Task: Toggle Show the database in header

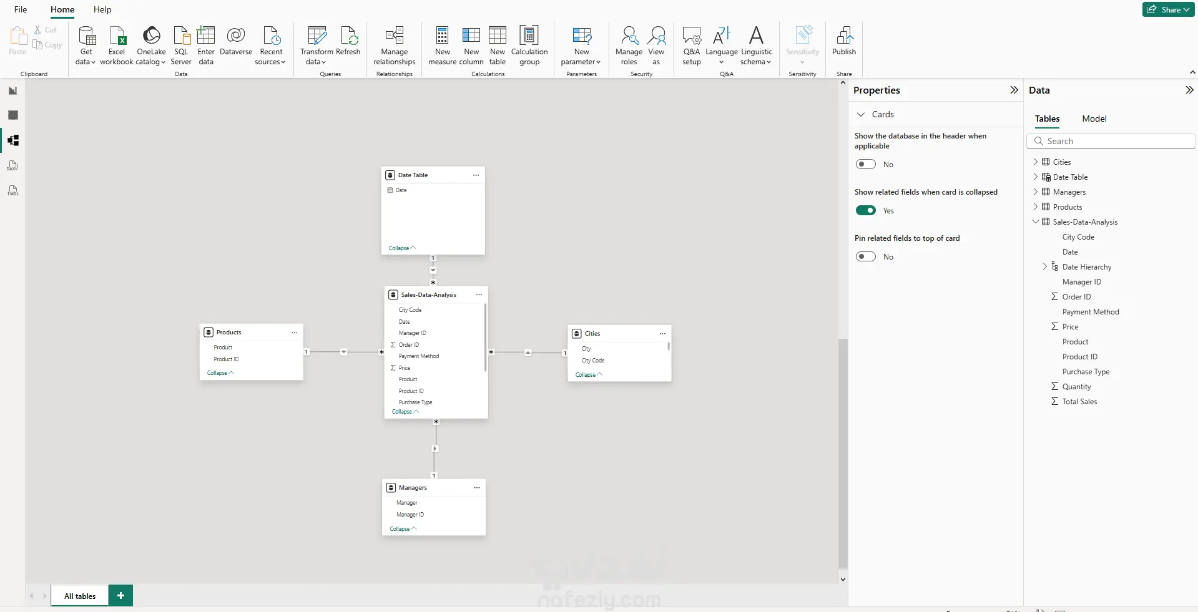Action: click(x=866, y=164)
